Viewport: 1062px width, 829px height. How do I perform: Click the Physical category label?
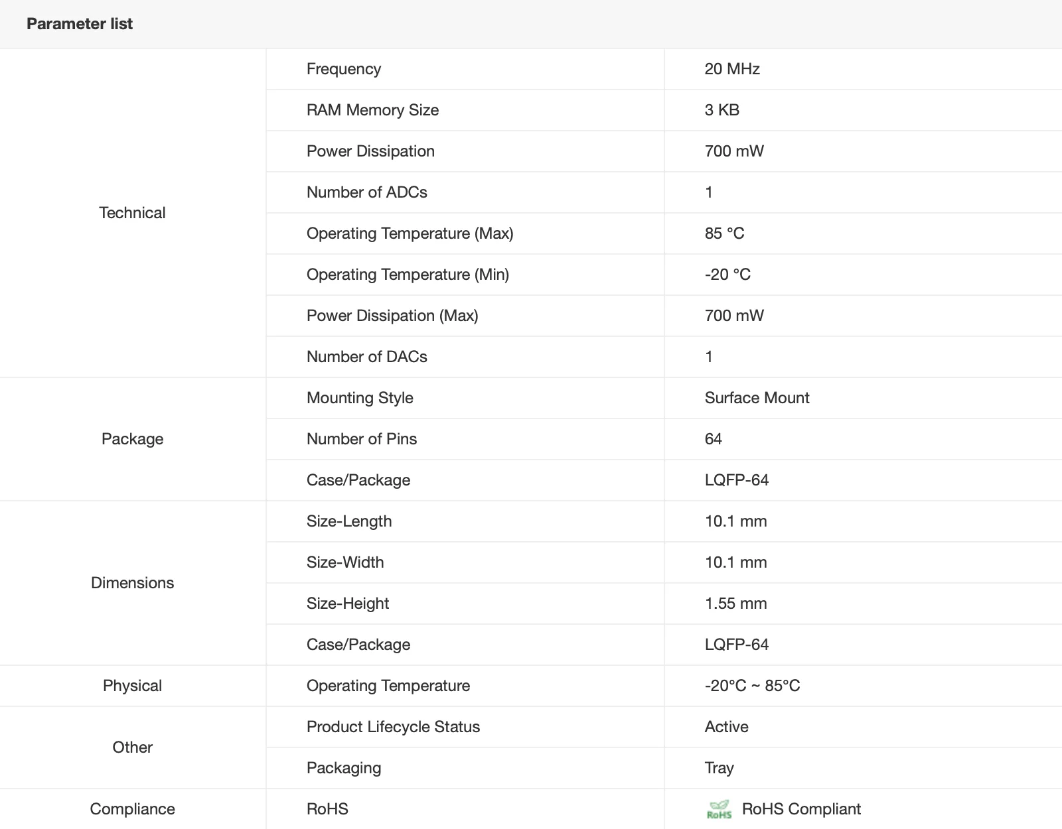click(x=132, y=686)
